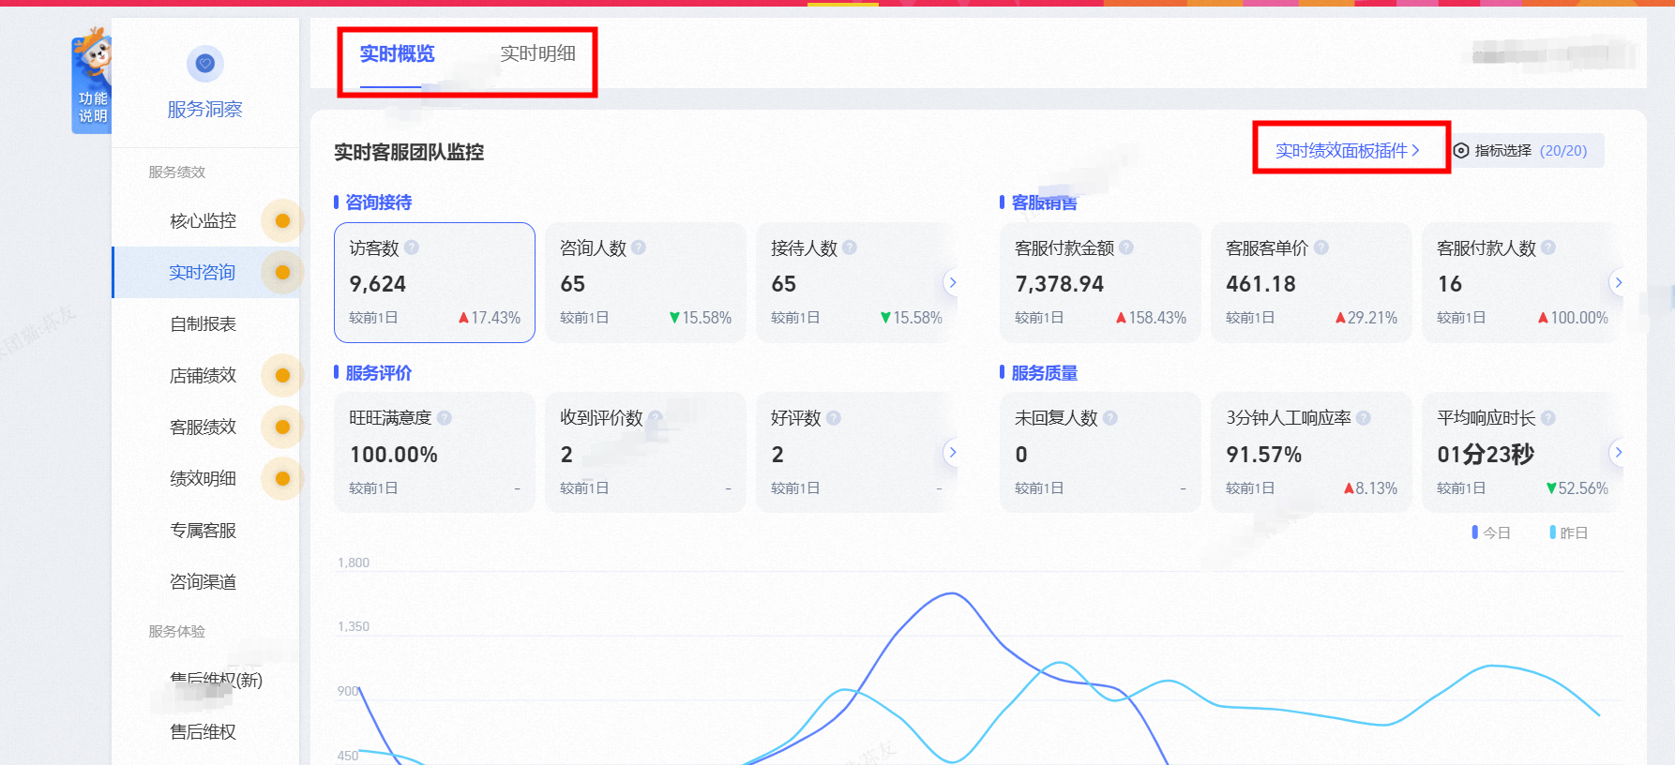This screenshot has width=1675, height=765.
Task: Click the orange badge beside 绩效明细
Action: click(282, 479)
